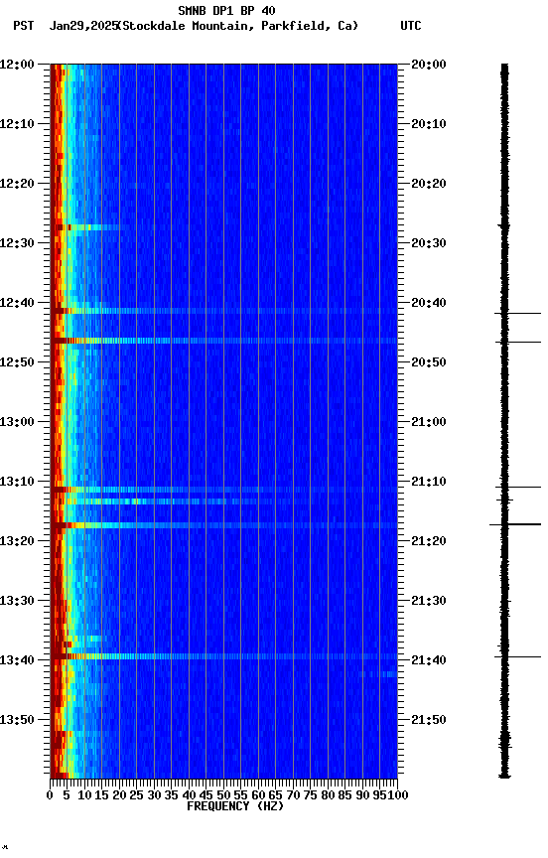The height and width of the screenshot is (858, 548).
Task: Click the frequency axis label 90
Action: point(362,795)
